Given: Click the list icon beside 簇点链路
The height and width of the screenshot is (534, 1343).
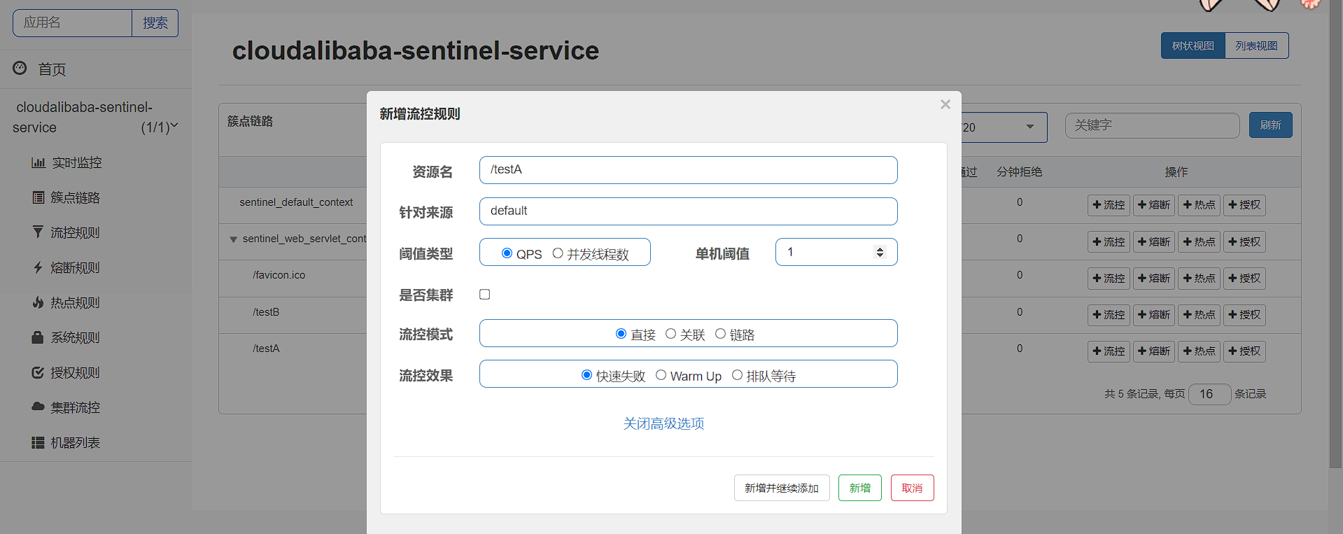Looking at the screenshot, I should [x=38, y=198].
